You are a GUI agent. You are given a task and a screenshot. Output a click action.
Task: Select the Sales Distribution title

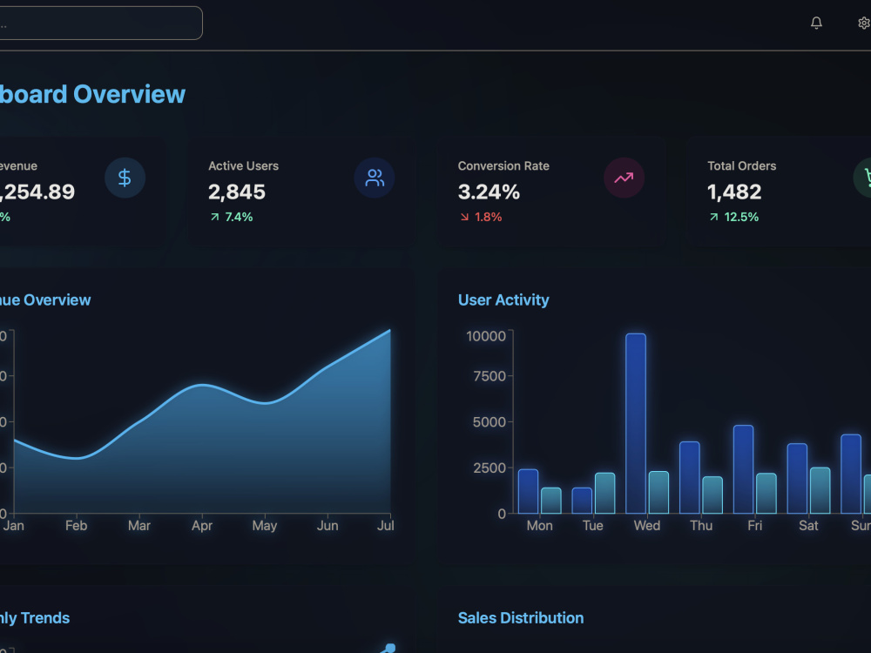pyautogui.click(x=521, y=618)
